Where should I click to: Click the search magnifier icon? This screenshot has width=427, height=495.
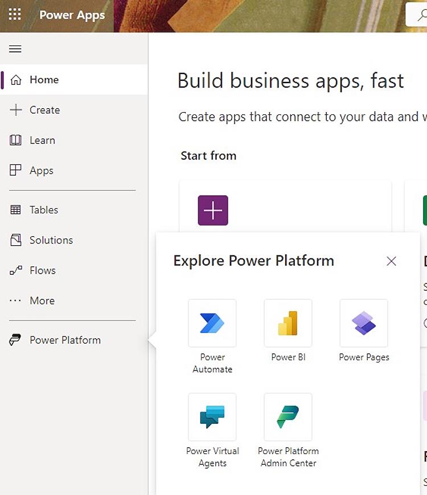click(x=421, y=15)
